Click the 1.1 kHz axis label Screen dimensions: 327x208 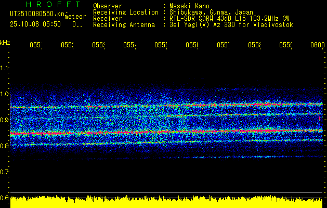tap(4, 68)
